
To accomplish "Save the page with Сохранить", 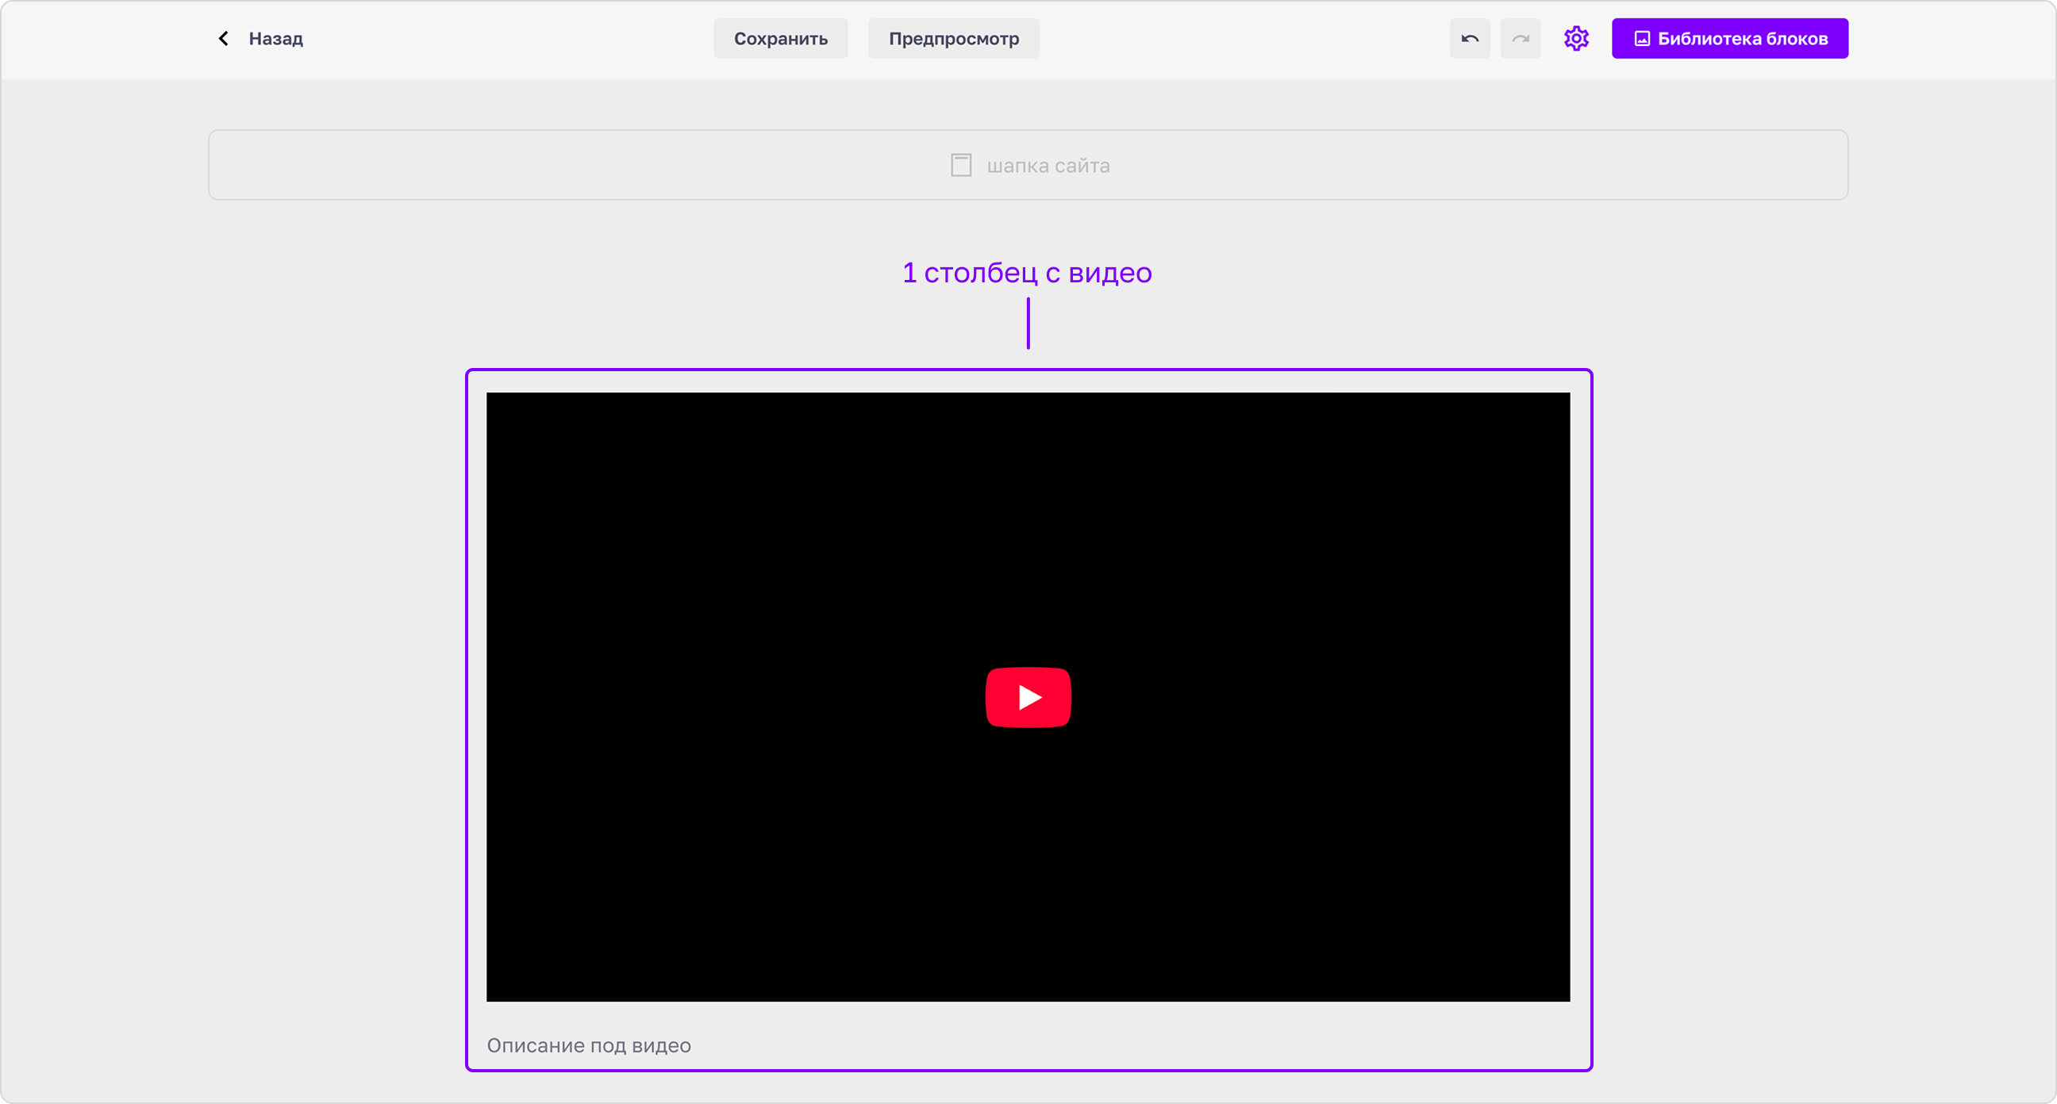I will pos(780,38).
